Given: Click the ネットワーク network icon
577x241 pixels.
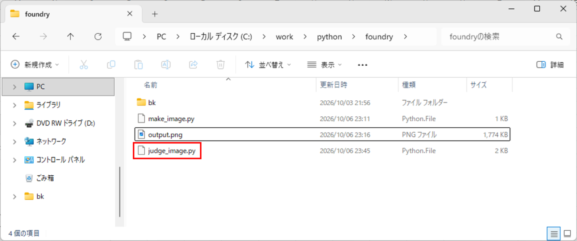Looking at the screenshot, I should pos(29,142).
